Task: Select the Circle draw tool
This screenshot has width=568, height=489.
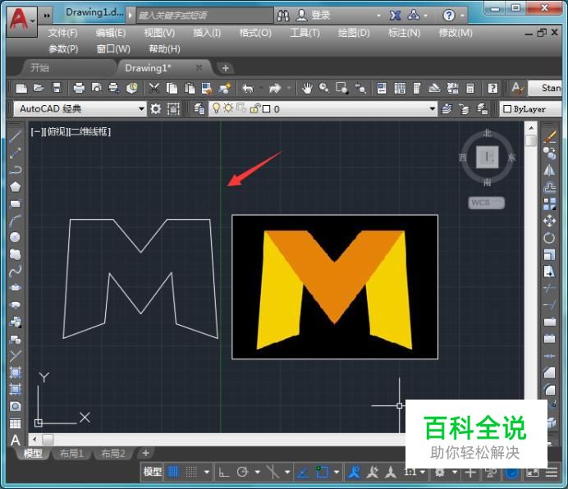Action: [x=15, y=237]
